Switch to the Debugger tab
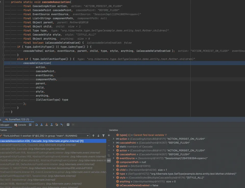 (5, 125)
